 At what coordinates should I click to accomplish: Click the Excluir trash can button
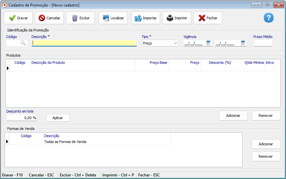(x=80, y=18)
